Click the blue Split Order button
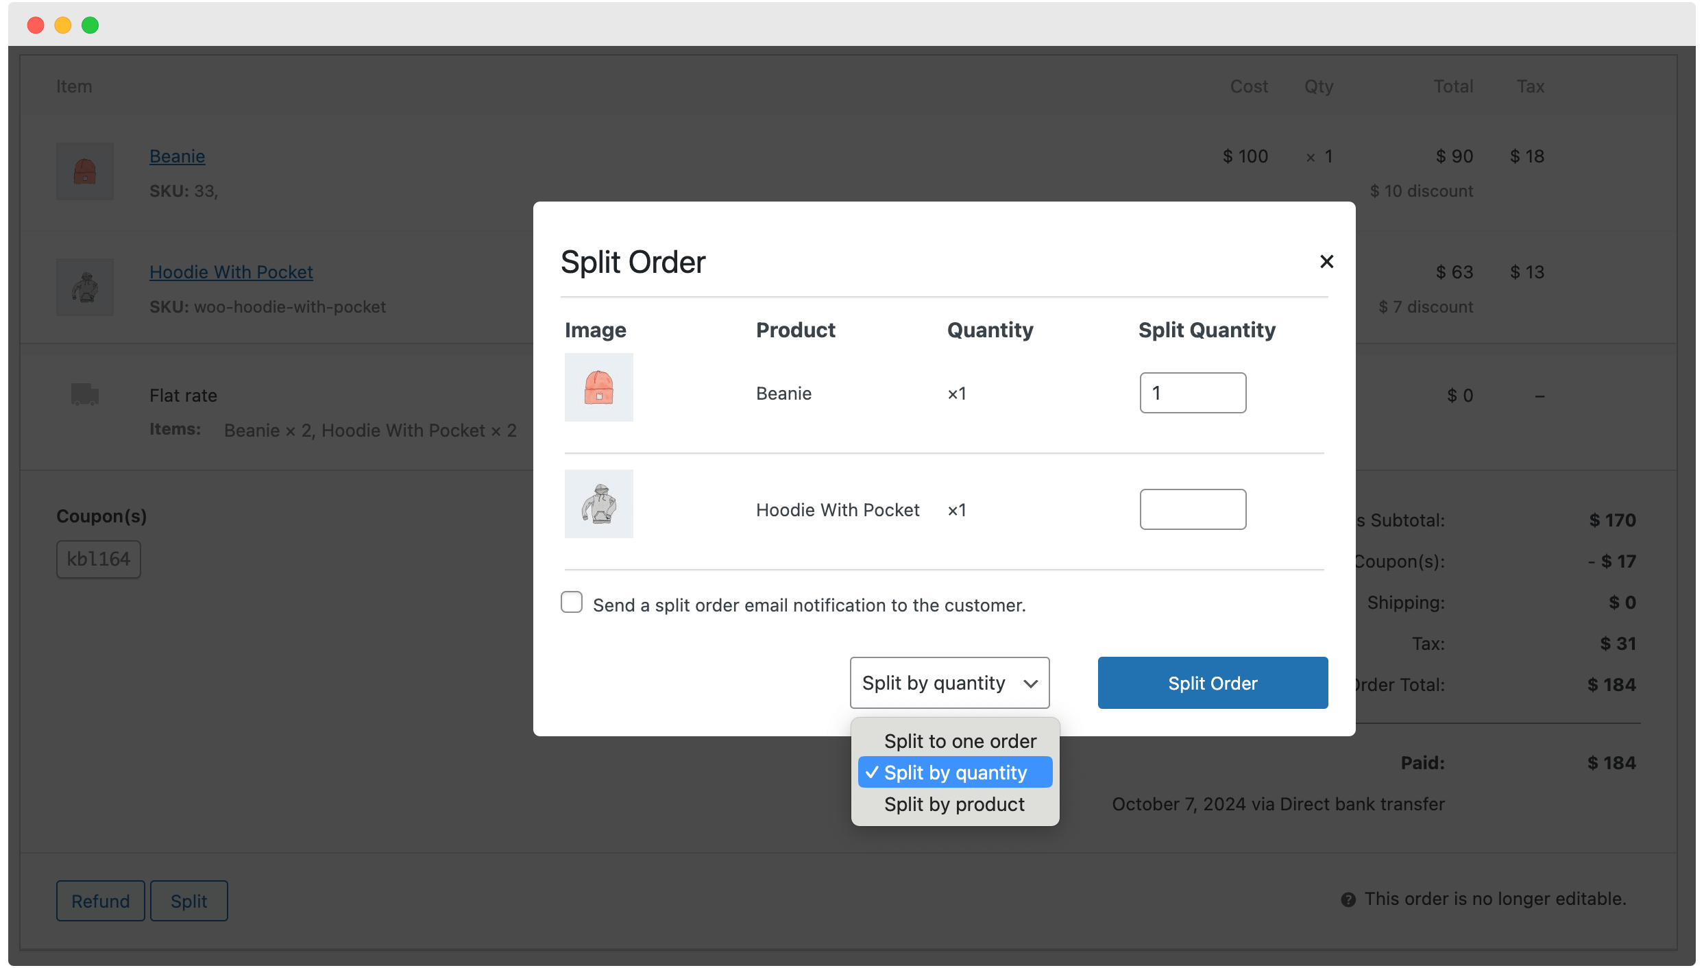 [1213, 682]
